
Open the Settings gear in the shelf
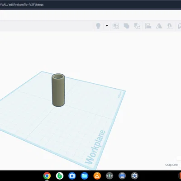pyautogui.click(x=134, y=176)
